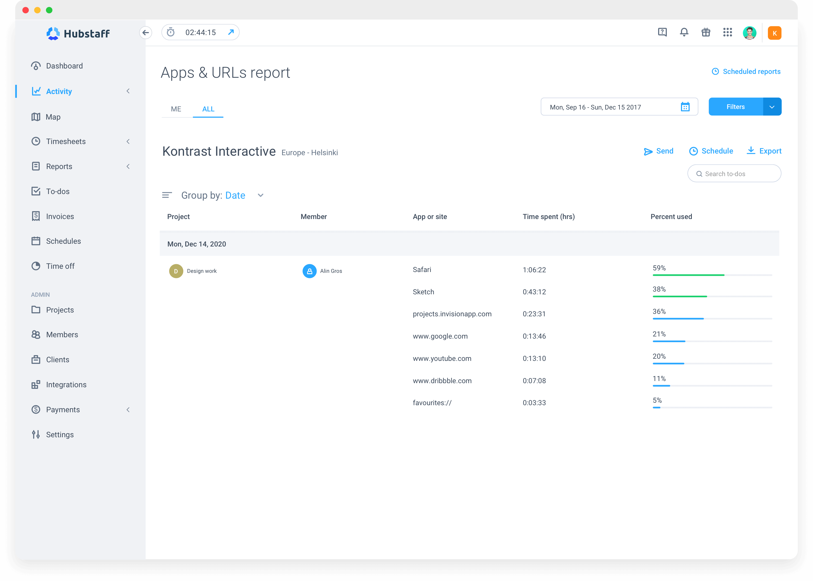Expand the Timesheets sidebar section
Image resolution: width=813 pixels, height=581 pixels.
[x=129, y=141]
